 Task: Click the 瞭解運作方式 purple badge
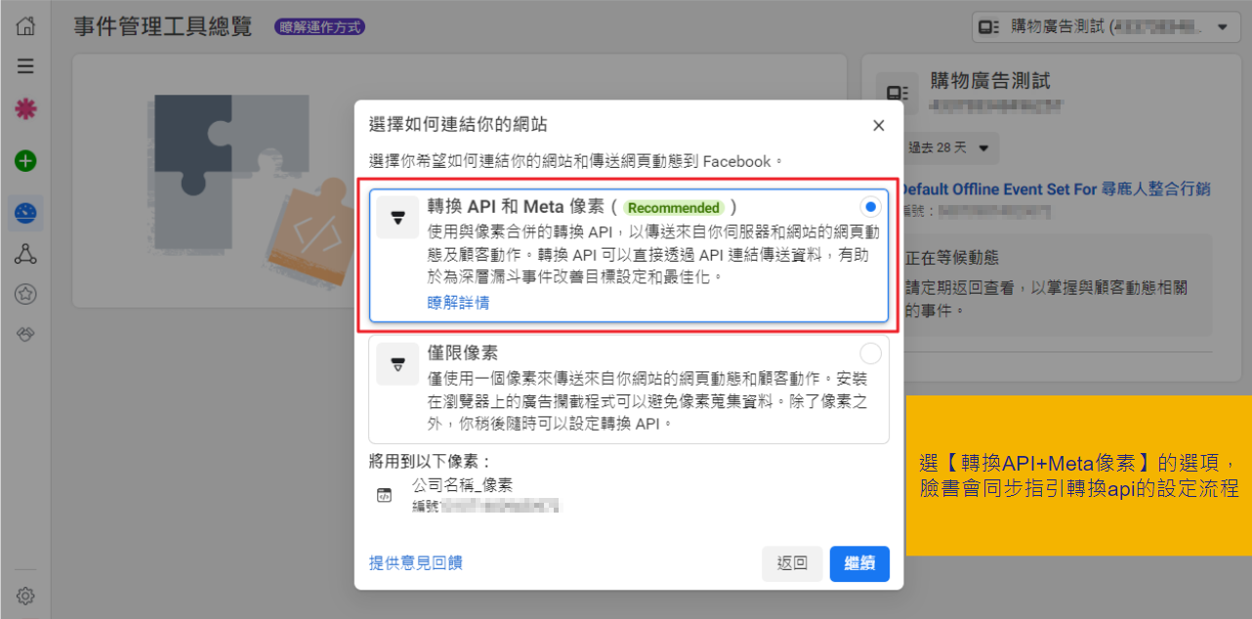tap(321, 27)
